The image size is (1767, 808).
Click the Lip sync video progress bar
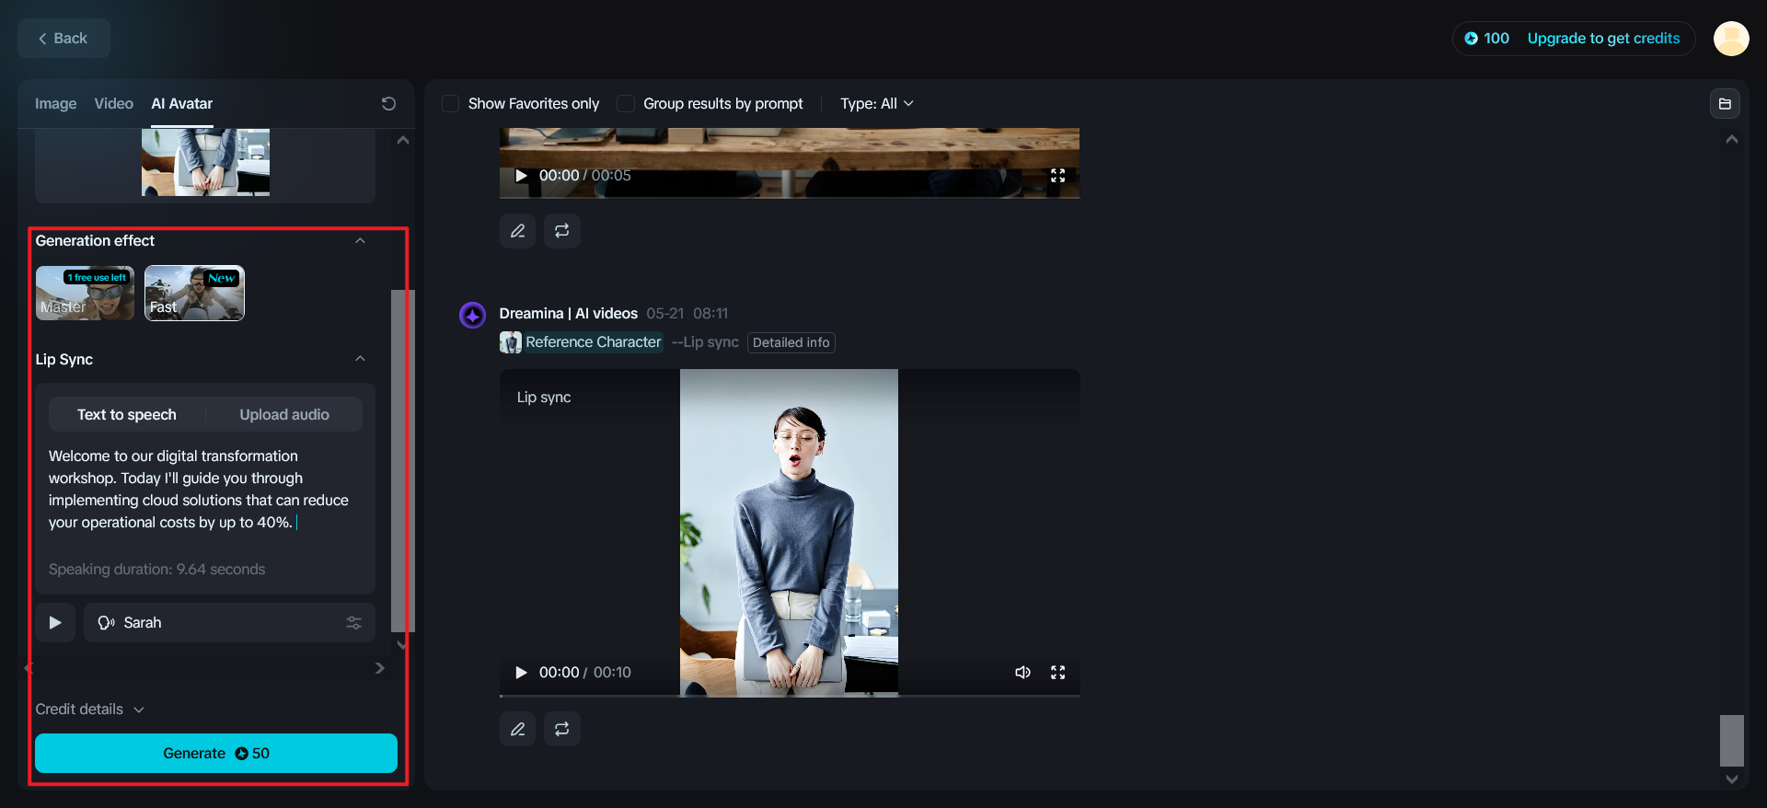coord(790,696)
